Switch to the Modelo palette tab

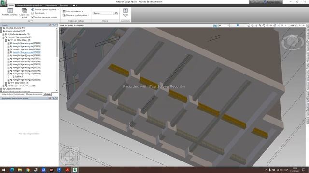[x=47, y=94]
